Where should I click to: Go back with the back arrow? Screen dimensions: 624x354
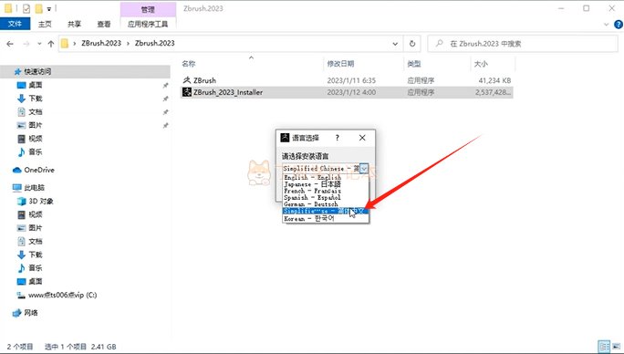(10, 44)
